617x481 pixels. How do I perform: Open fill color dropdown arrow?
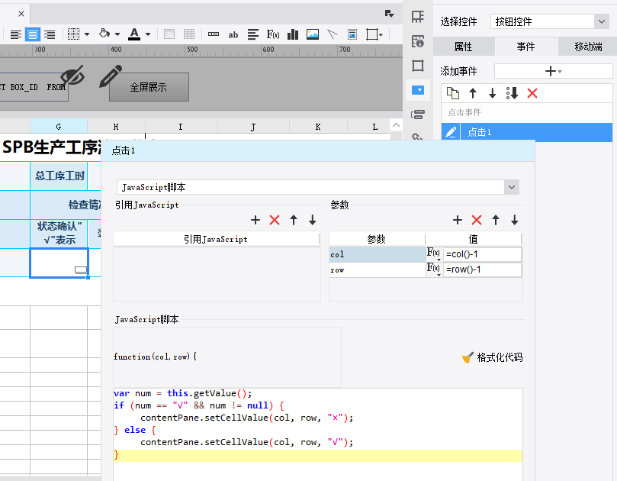(117, 34)
